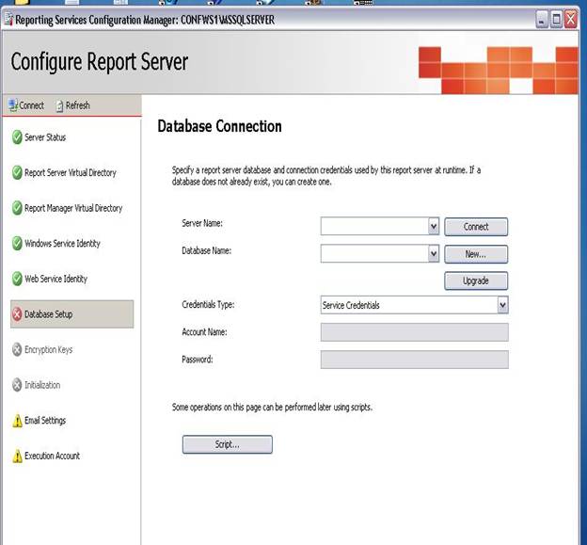The image size is (587, 545).
Task: Click the New... database button
Action: tap(476, 254)
